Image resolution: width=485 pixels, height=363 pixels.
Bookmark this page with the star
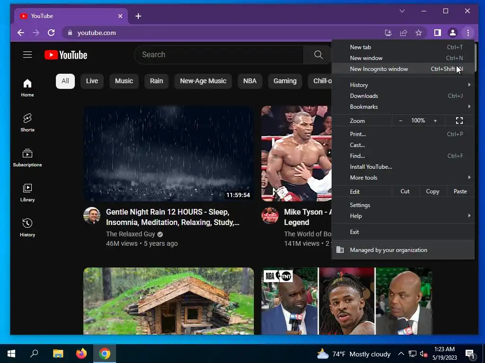(x=419, y=33)
